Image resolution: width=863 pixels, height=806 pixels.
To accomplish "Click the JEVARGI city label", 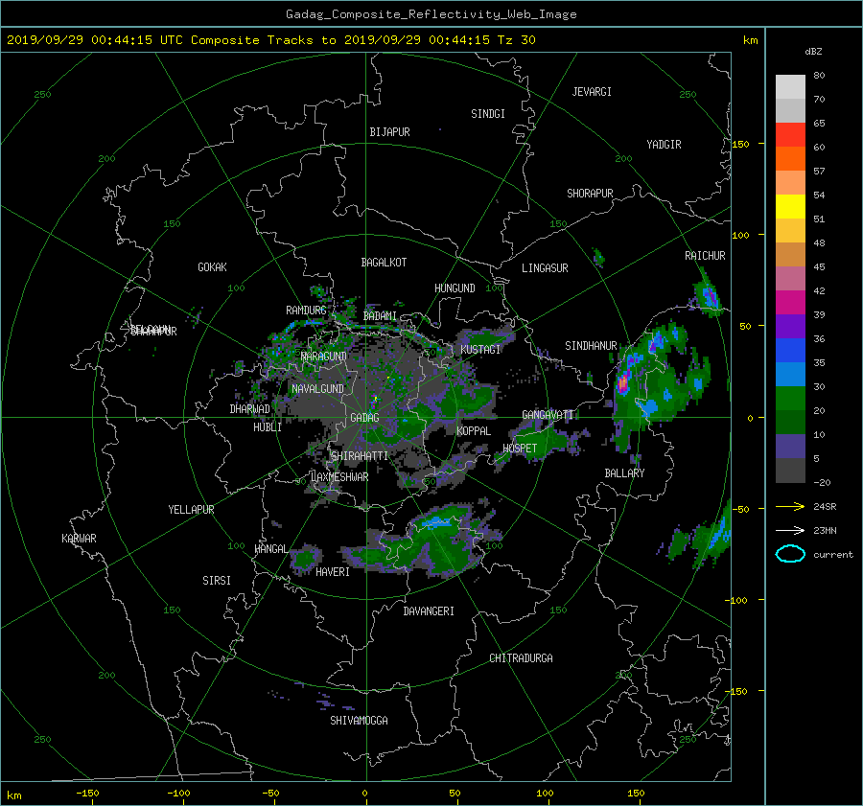I will (592, 92).
